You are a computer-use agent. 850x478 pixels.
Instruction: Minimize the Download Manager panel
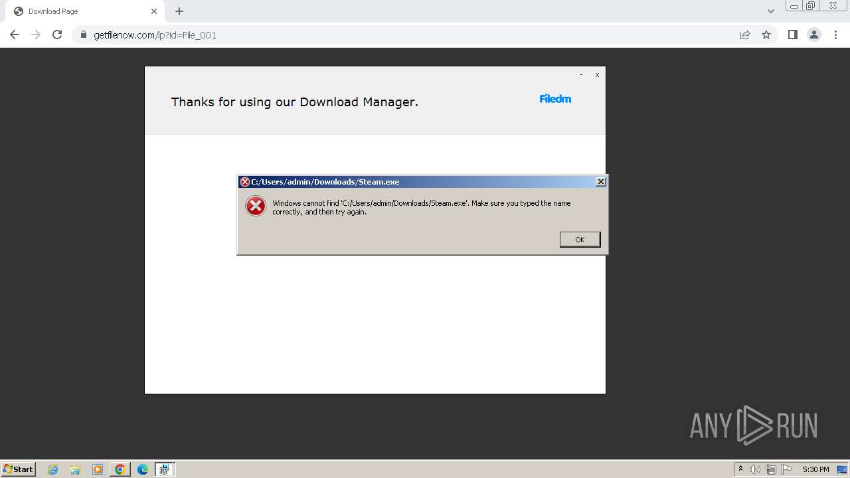[x=581, y=75]
